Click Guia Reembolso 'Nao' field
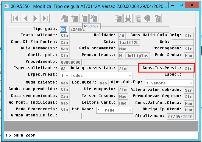202x142 pixels. pos(65,49)
